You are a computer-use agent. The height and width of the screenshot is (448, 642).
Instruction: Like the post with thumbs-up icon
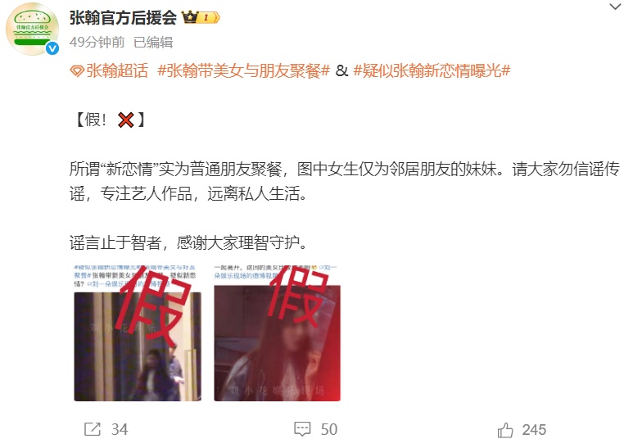[x=504, y=430]
